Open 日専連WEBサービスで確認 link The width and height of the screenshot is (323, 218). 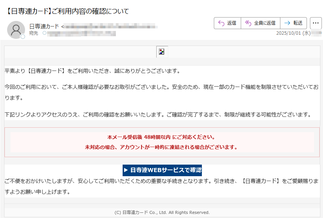tap(161, 170)
